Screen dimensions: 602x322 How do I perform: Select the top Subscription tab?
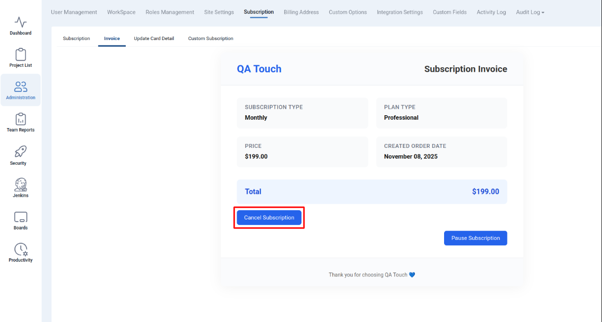coord(258,12)
